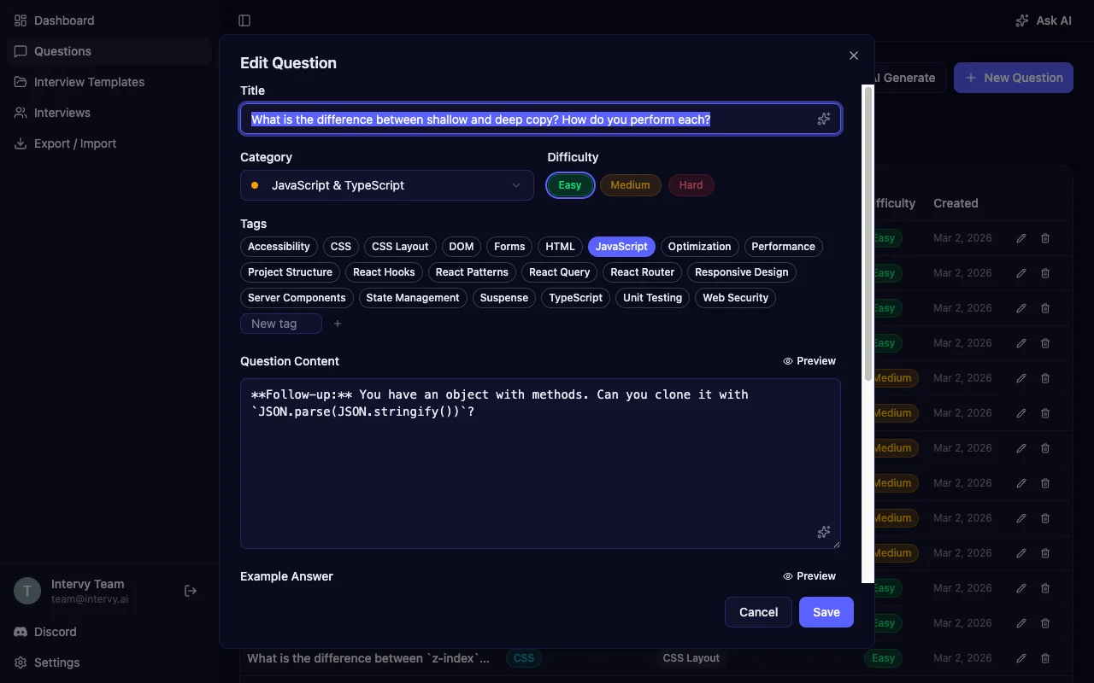Show Preview for the Example Answer
Screen dimensions: 1094x683
809,575
